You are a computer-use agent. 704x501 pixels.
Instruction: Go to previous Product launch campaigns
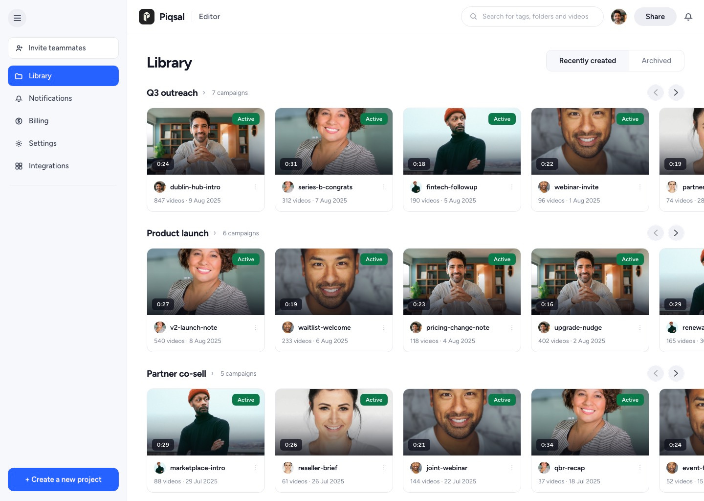click(x=656, y=233)
